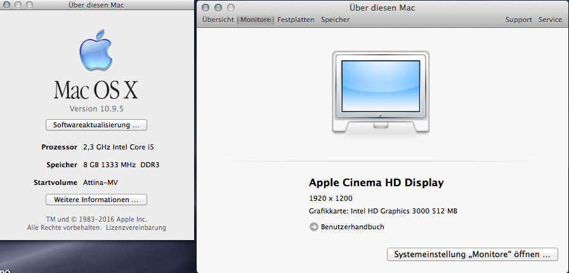Click the Cinema Display monitor image
Viewport: 569px width, 273px height.
tap(381, 92)
